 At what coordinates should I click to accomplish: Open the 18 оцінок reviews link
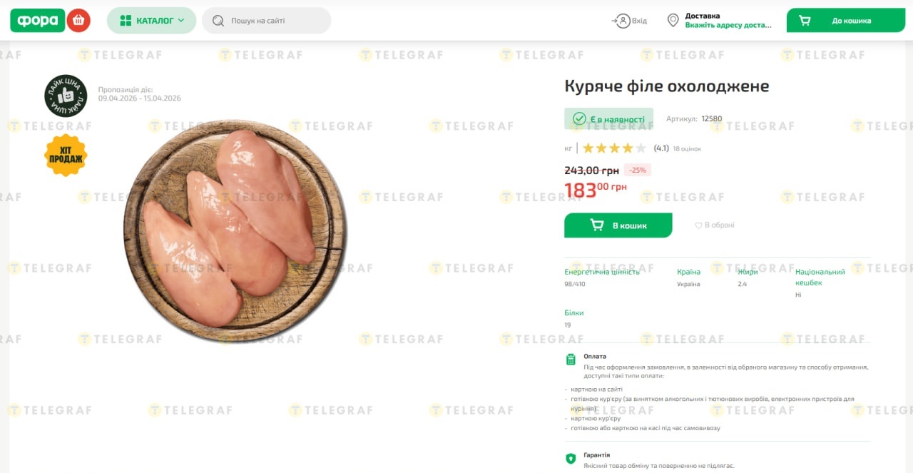point(687,149)
